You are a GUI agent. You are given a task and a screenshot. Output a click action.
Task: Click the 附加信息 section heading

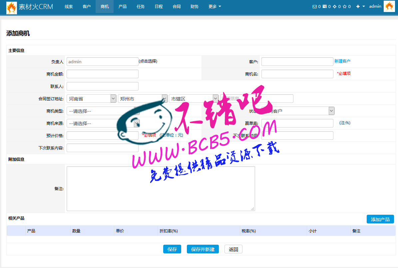coord(16,159)
